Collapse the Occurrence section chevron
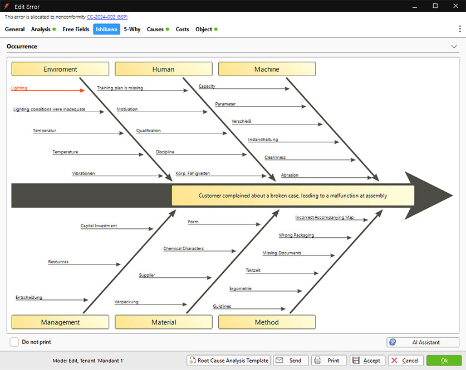The height and width of the screenshot is (370, 466). click(454, 47)
